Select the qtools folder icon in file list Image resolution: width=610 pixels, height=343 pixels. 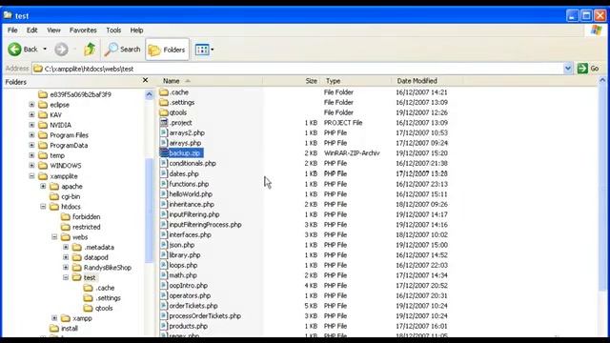(x=164, y=112)
